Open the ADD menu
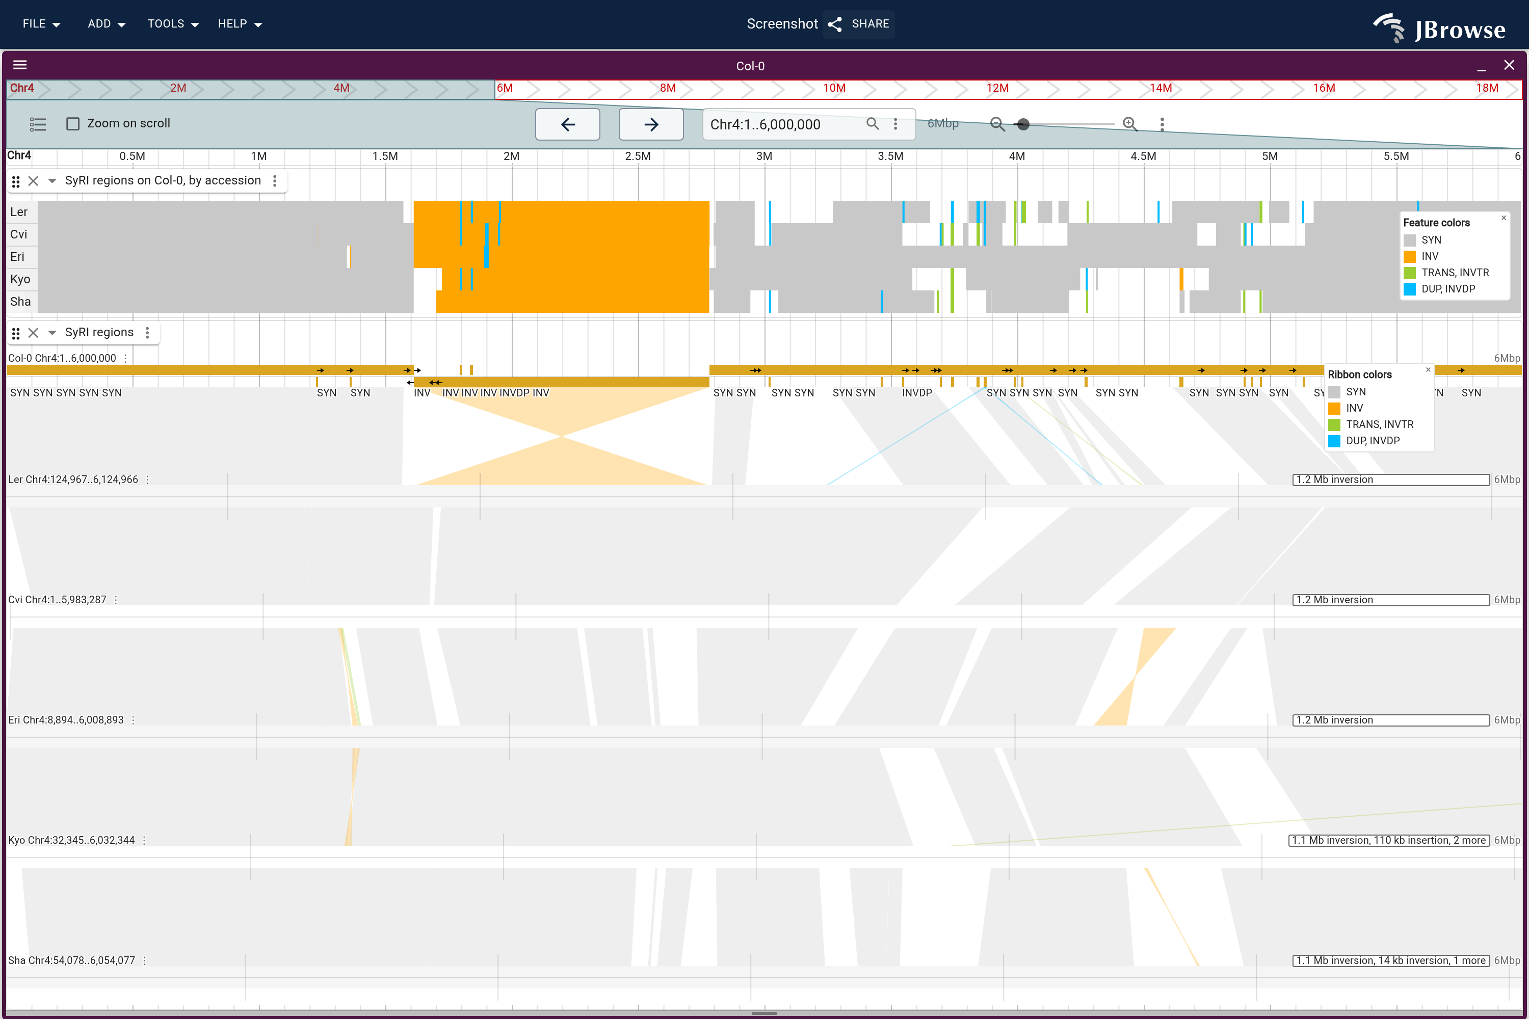The height and width of the screenshot is (1019, 1529). (x=107, y=24)
